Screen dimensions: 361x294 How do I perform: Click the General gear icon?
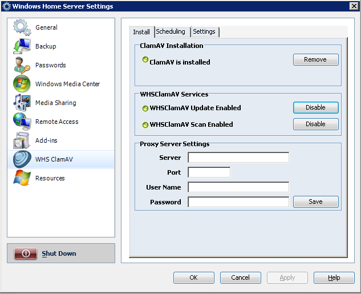pyautogui.click(x=22, y=27)
